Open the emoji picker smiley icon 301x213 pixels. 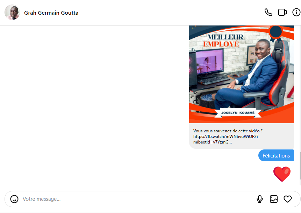coord(14,199)
